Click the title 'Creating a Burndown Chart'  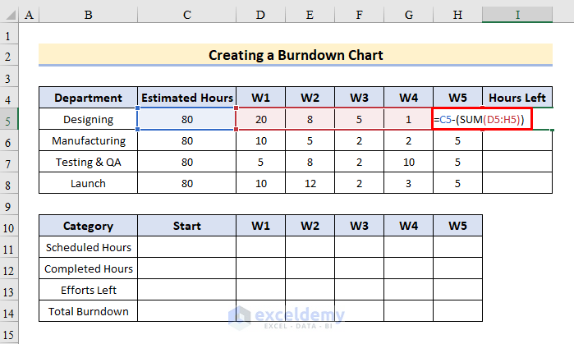(296, 55)
